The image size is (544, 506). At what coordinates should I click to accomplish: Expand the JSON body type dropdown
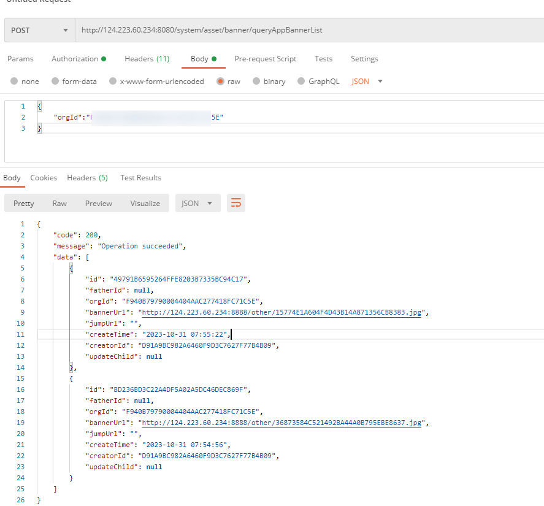point(367,82)
